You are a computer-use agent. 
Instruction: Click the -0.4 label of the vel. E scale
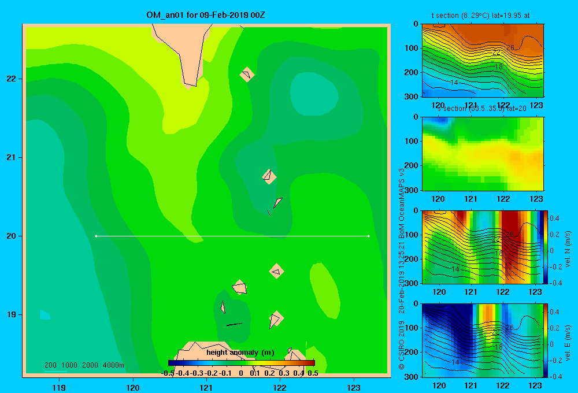tap(555, 376)
